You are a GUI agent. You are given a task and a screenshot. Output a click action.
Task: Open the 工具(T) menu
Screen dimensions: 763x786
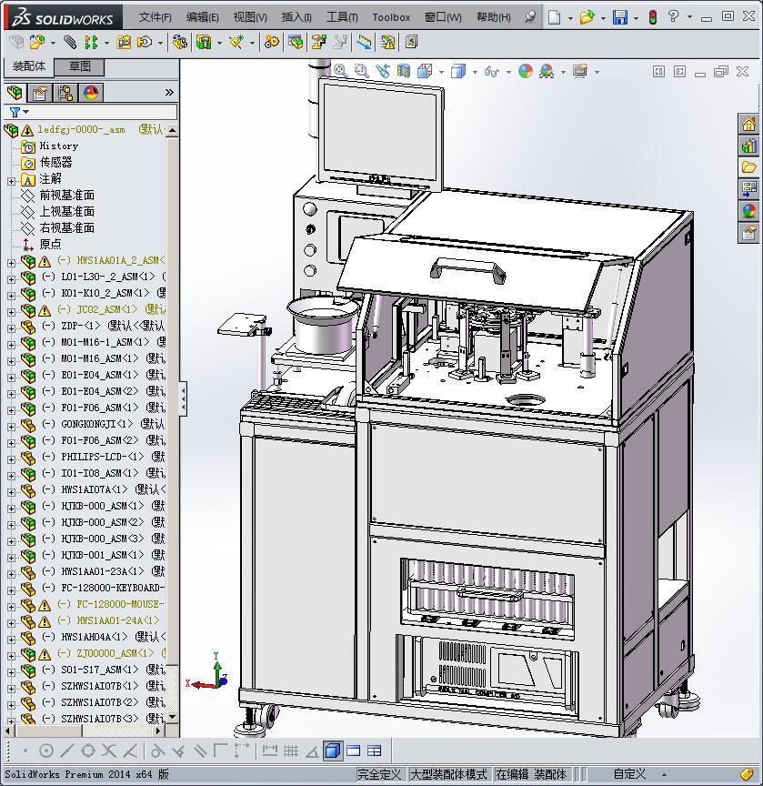[342, 17]
